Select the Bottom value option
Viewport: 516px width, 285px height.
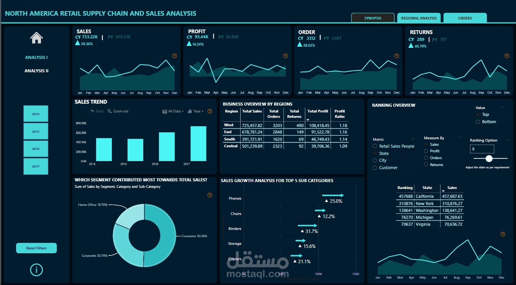coord(486,122)
